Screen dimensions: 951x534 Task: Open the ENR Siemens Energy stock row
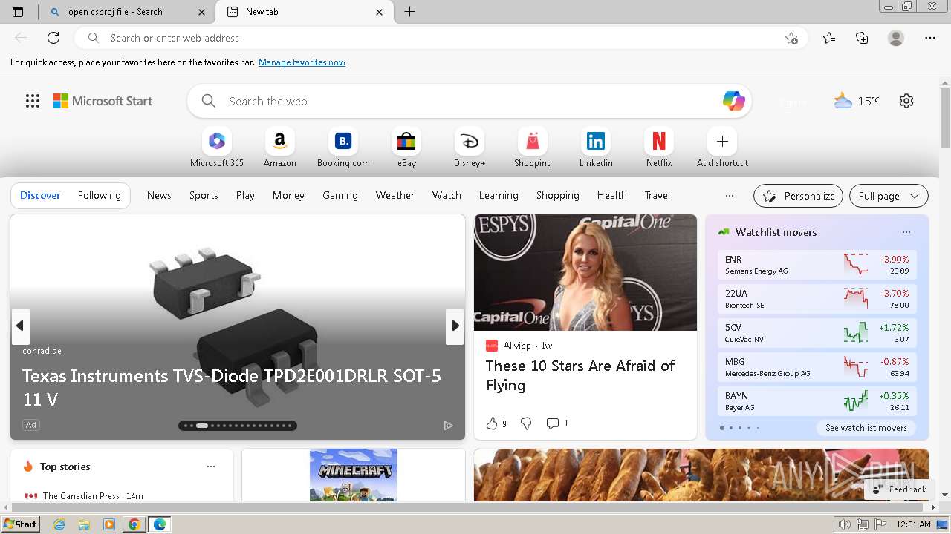pos(817,265)
